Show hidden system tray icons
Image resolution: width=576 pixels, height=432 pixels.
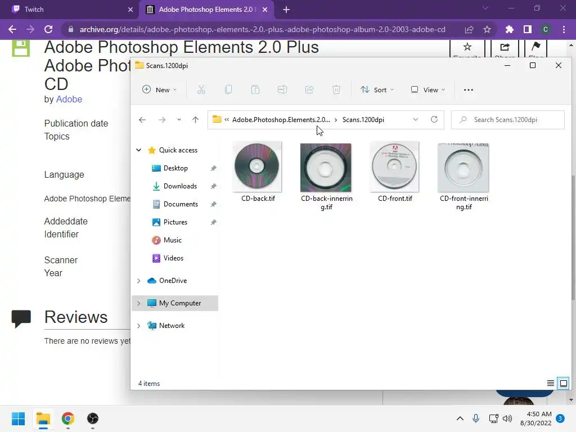[460, 418]
